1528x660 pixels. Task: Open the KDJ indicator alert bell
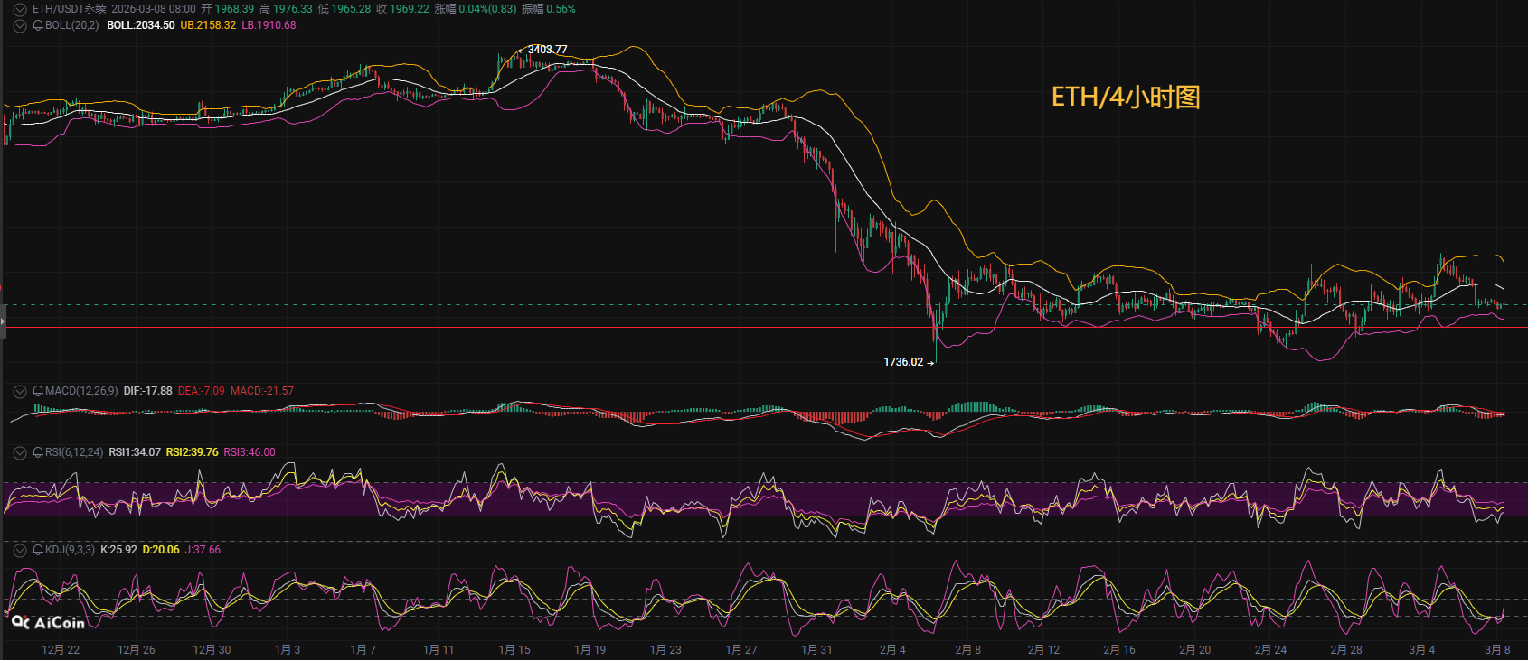pos(38,550)
